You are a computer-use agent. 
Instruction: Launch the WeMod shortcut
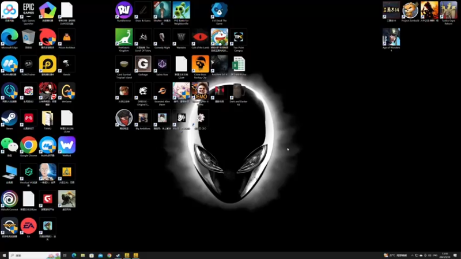(67, 147)
